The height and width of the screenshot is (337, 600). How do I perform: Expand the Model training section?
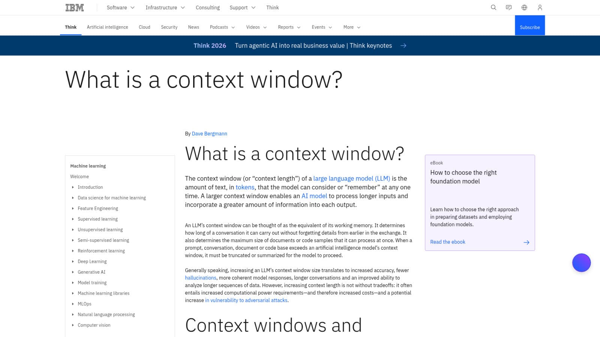(x=73, y=283)
